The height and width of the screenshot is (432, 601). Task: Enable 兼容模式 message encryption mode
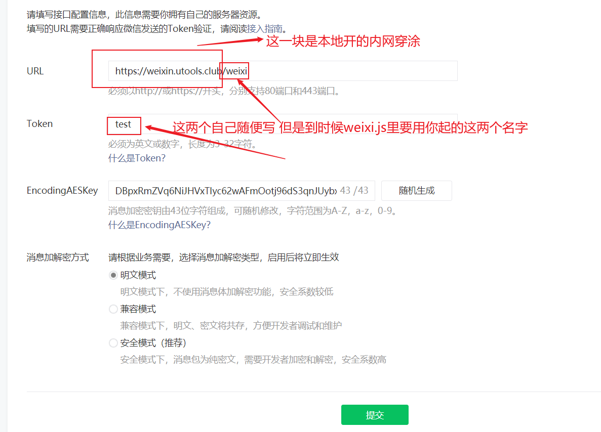coord(113,309)
